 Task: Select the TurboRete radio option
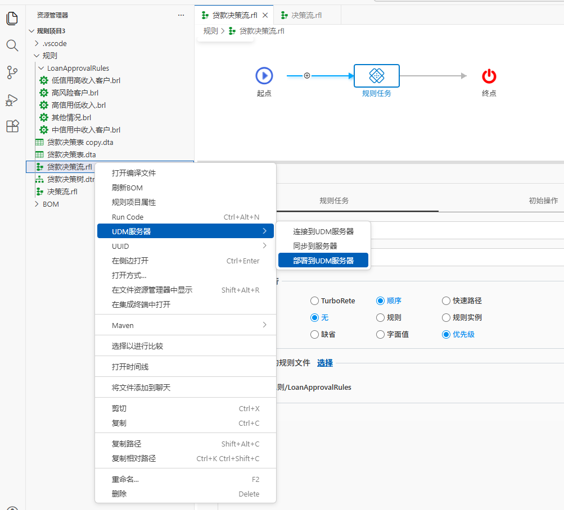tap(315, 301)
